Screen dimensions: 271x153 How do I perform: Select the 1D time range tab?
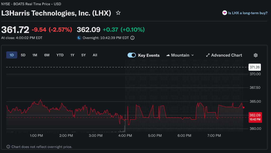coord(12,55)
